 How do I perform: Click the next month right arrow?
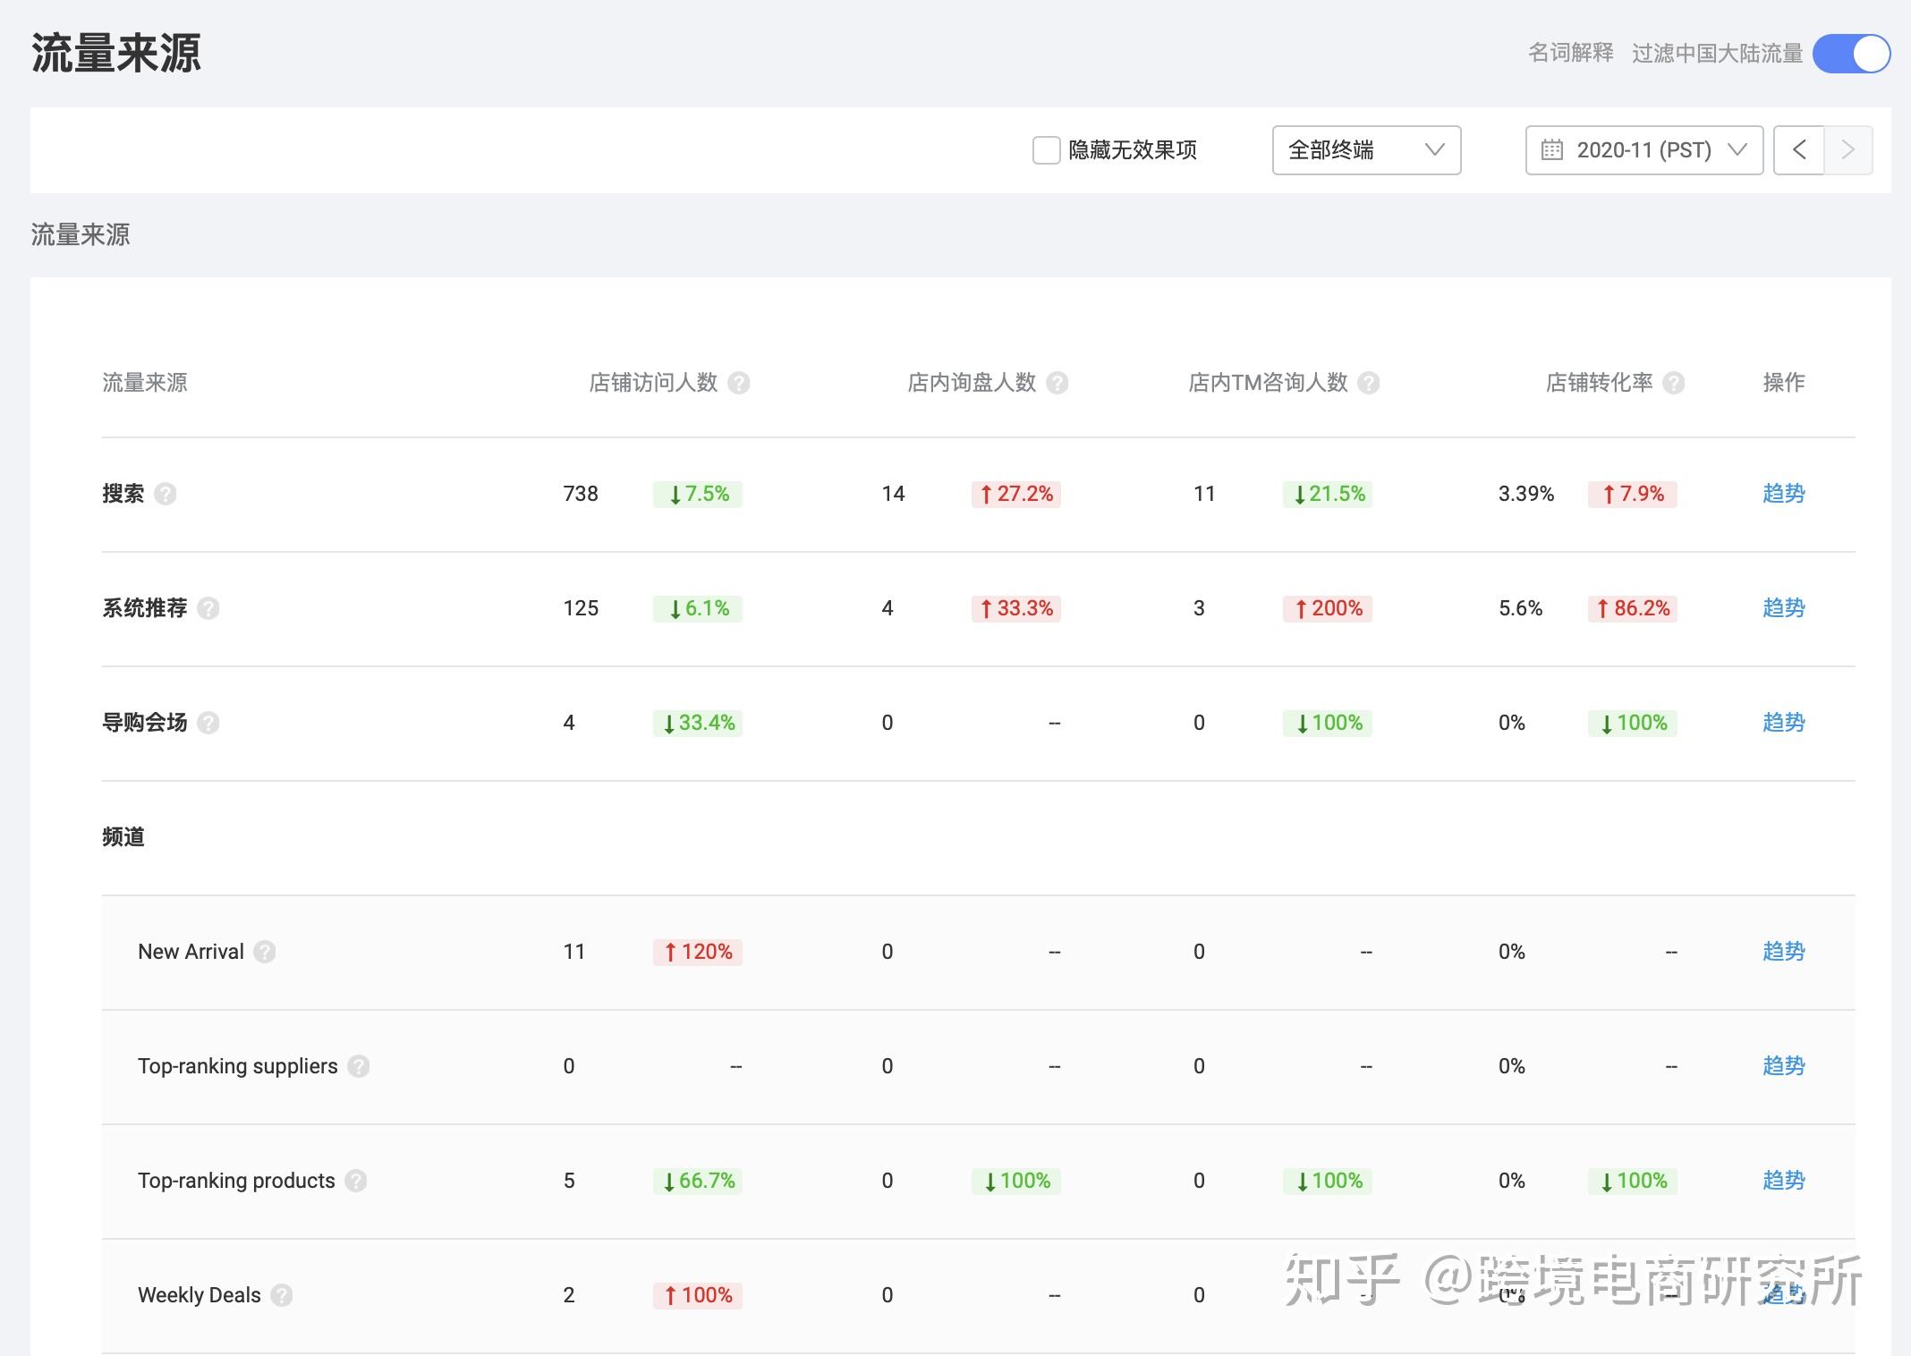(x=1847, y=150)
